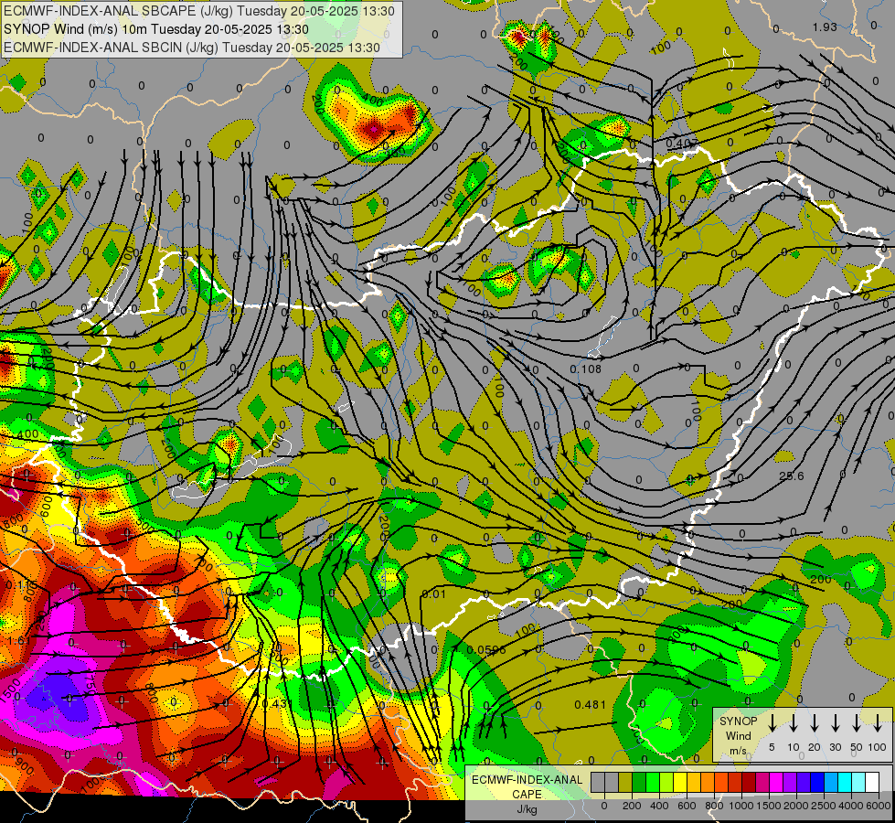895x823 pixels.
Task: Click the 0.01 value on the map
Action: tap(434, 594)
